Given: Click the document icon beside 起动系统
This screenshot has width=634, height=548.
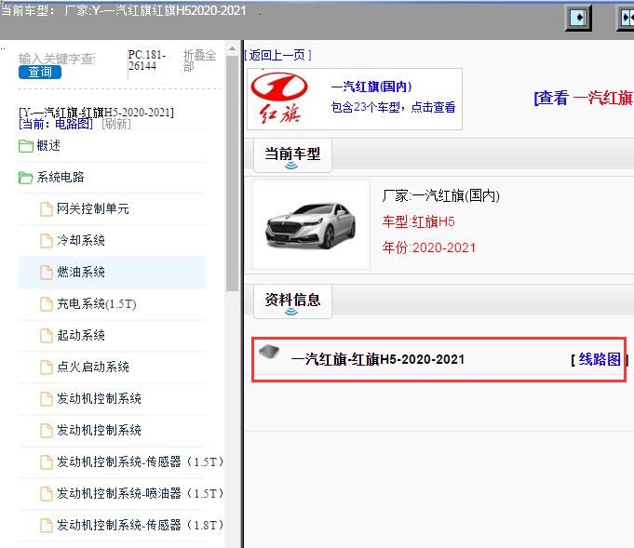Looking at the screenshot, I should [x=47, y=336].
